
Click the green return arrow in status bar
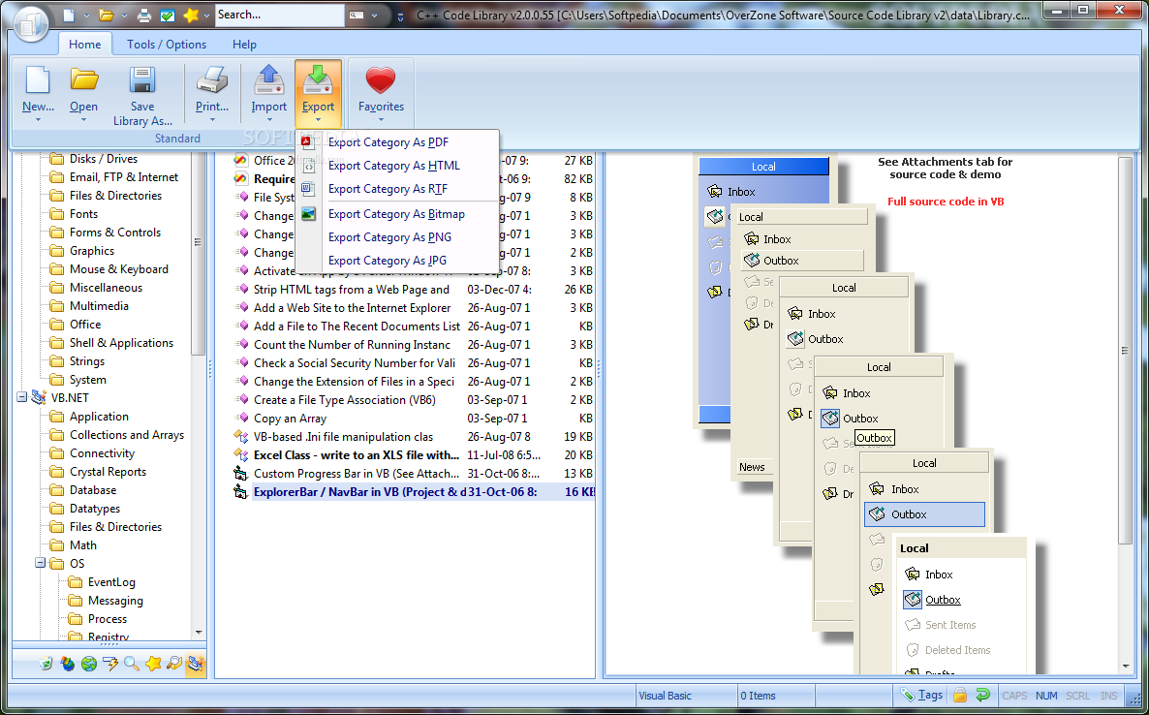click(982, 696)
